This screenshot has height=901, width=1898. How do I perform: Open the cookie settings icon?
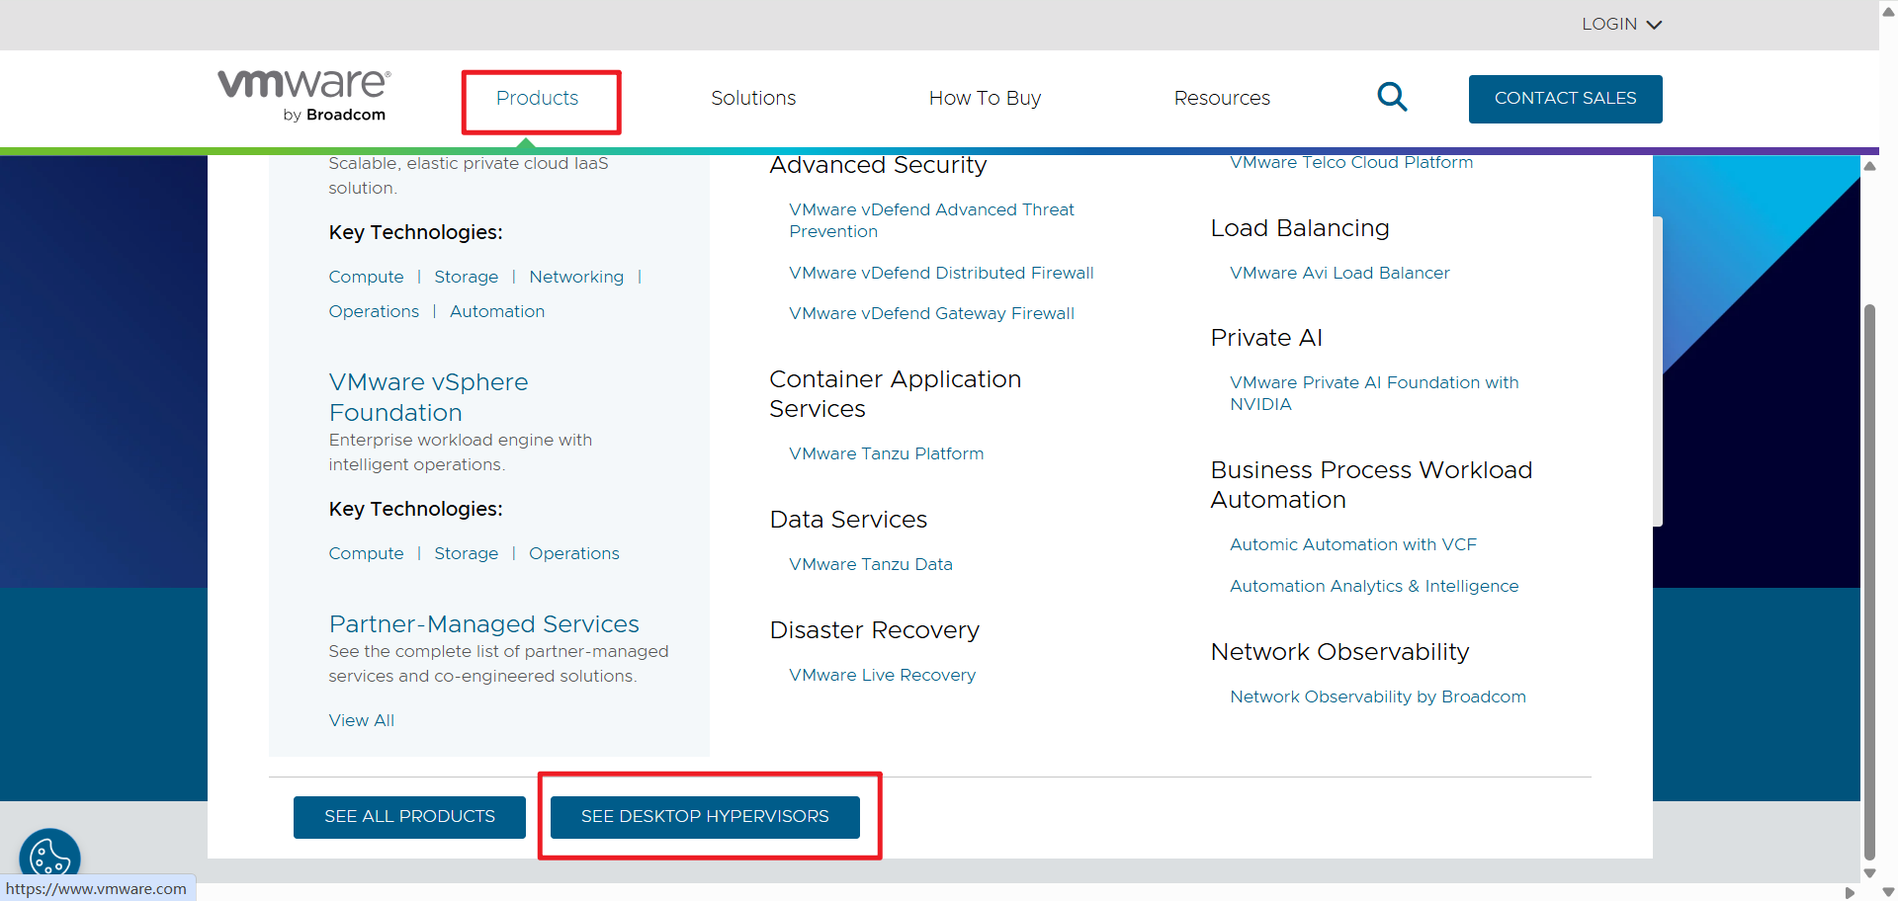(49, 857)
